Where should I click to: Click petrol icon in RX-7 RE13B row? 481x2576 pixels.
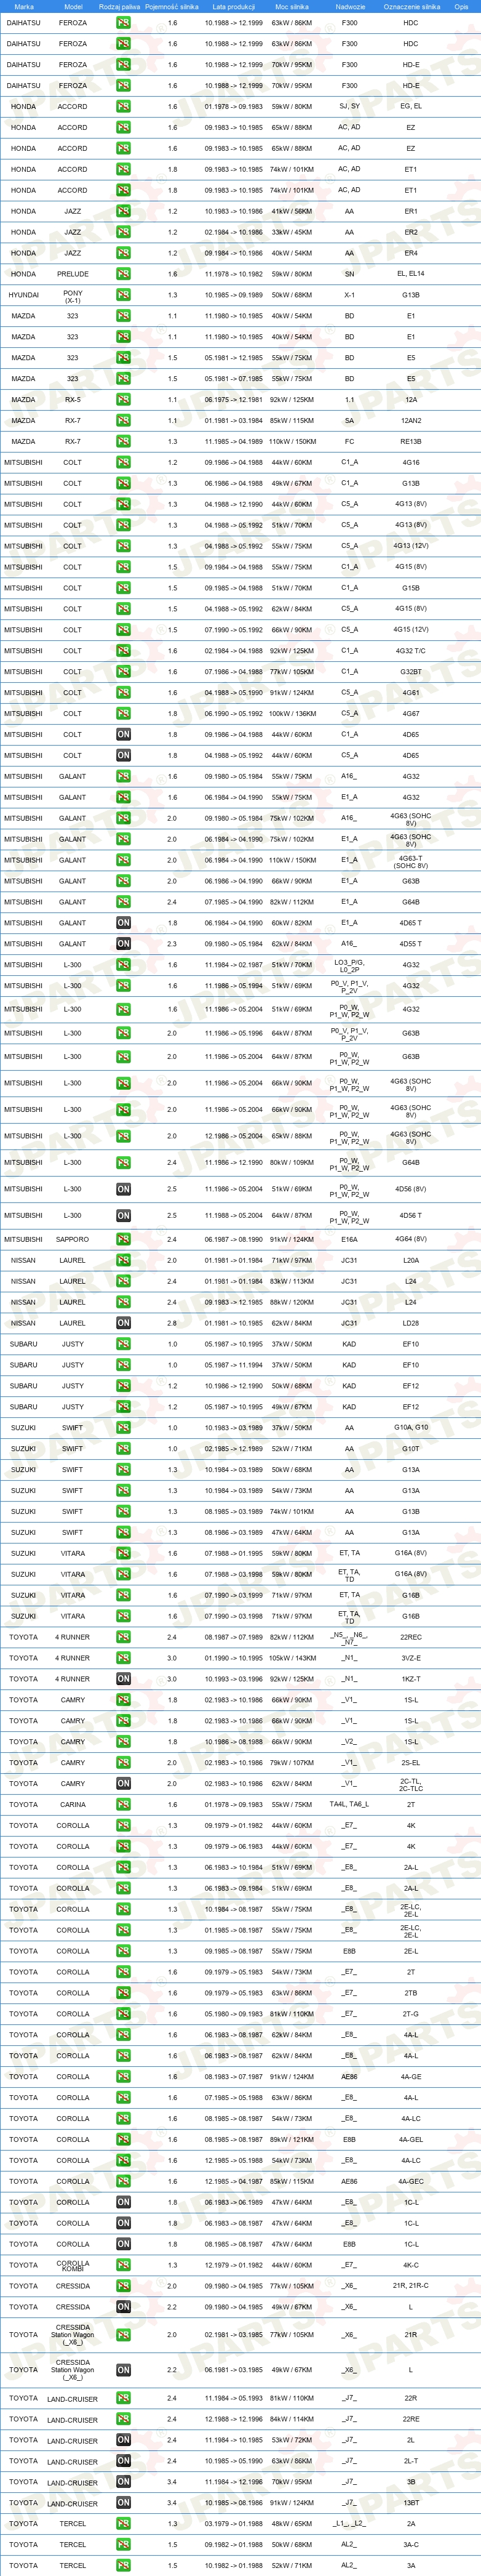coord(123,441)
